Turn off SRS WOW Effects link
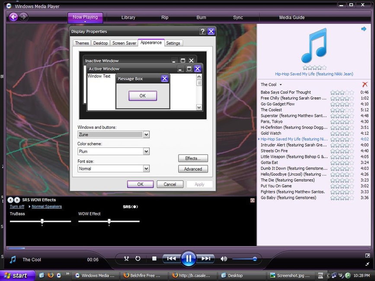 tap(17, 207)
